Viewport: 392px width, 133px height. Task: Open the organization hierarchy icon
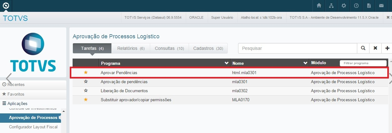tap(331, 6)
